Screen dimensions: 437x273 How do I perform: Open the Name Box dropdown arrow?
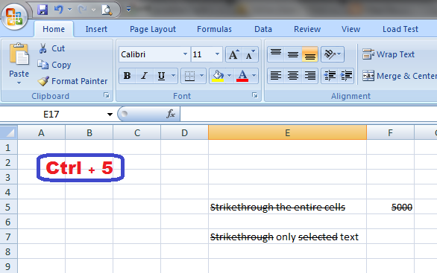(x=110, y=115)
